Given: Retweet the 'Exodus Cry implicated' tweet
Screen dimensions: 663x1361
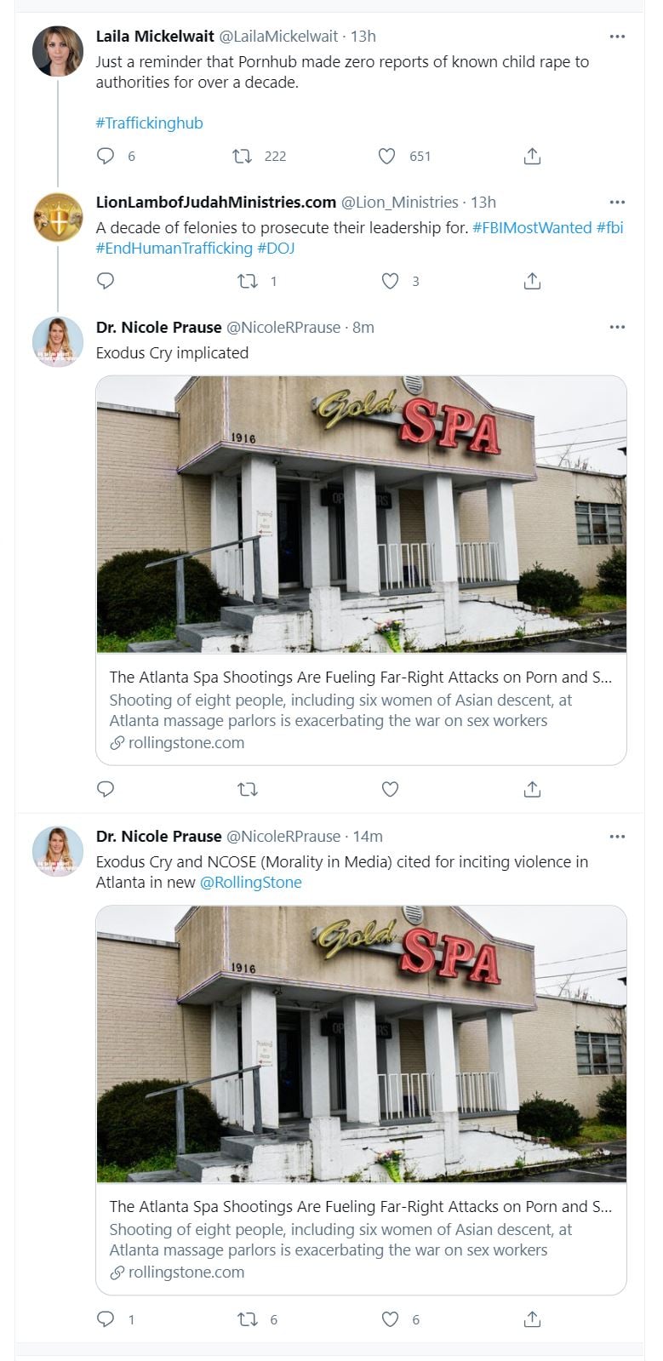Looking at the screenshot, I should click(248, 789).
